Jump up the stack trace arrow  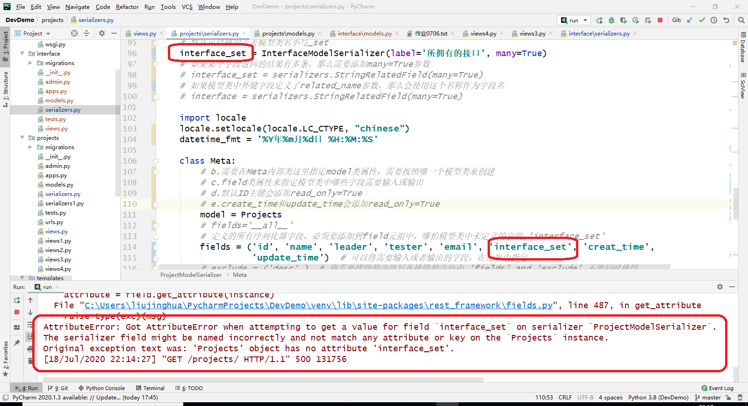click(30, 300)
